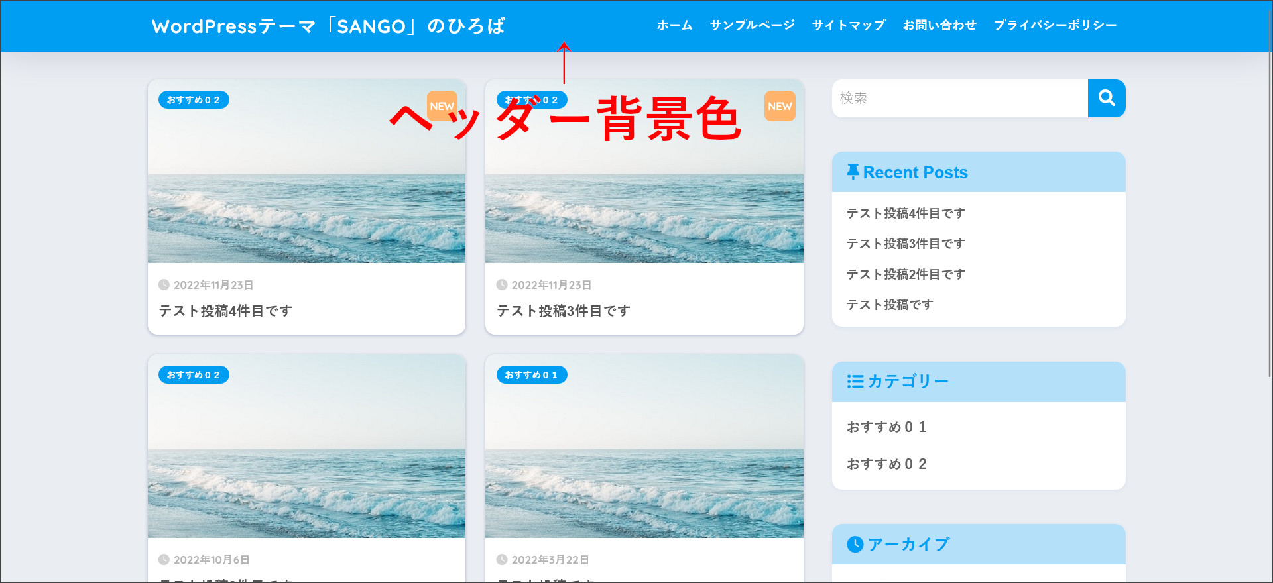Screen dimensions: 1273x583
Task: Click the page vertical scrollbar
Action: point(1269,199)
